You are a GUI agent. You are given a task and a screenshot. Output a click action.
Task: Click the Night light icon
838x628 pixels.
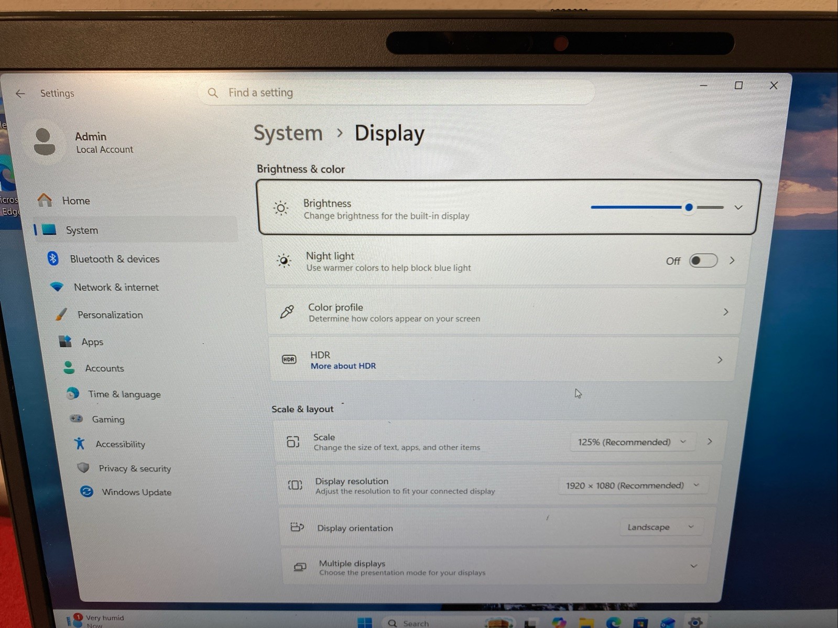[x=284, y=260]
